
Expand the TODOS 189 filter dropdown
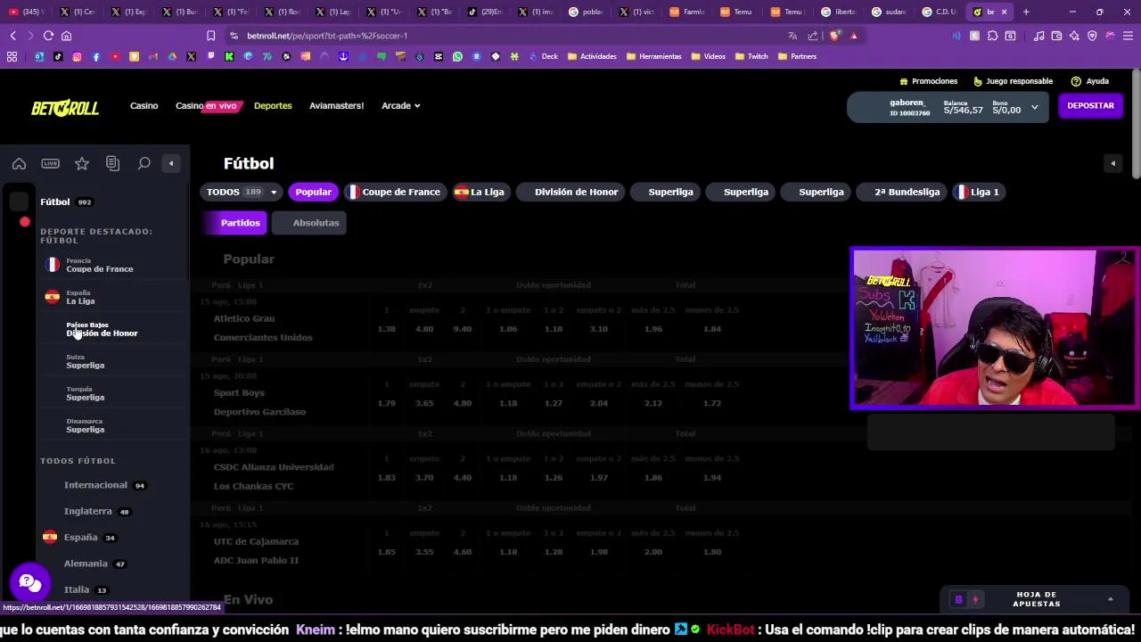tap(242, 192)
